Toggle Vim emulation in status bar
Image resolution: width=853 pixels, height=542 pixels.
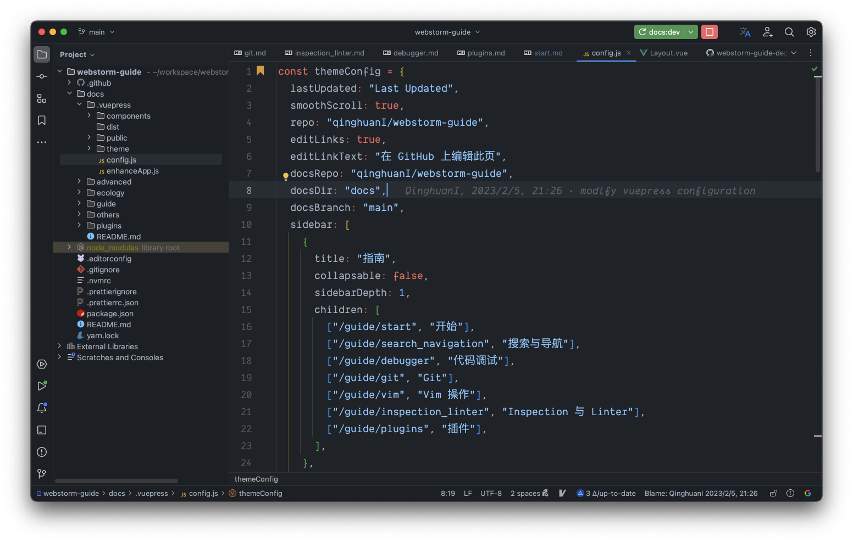pyautogui.click(x=562, y=493)
